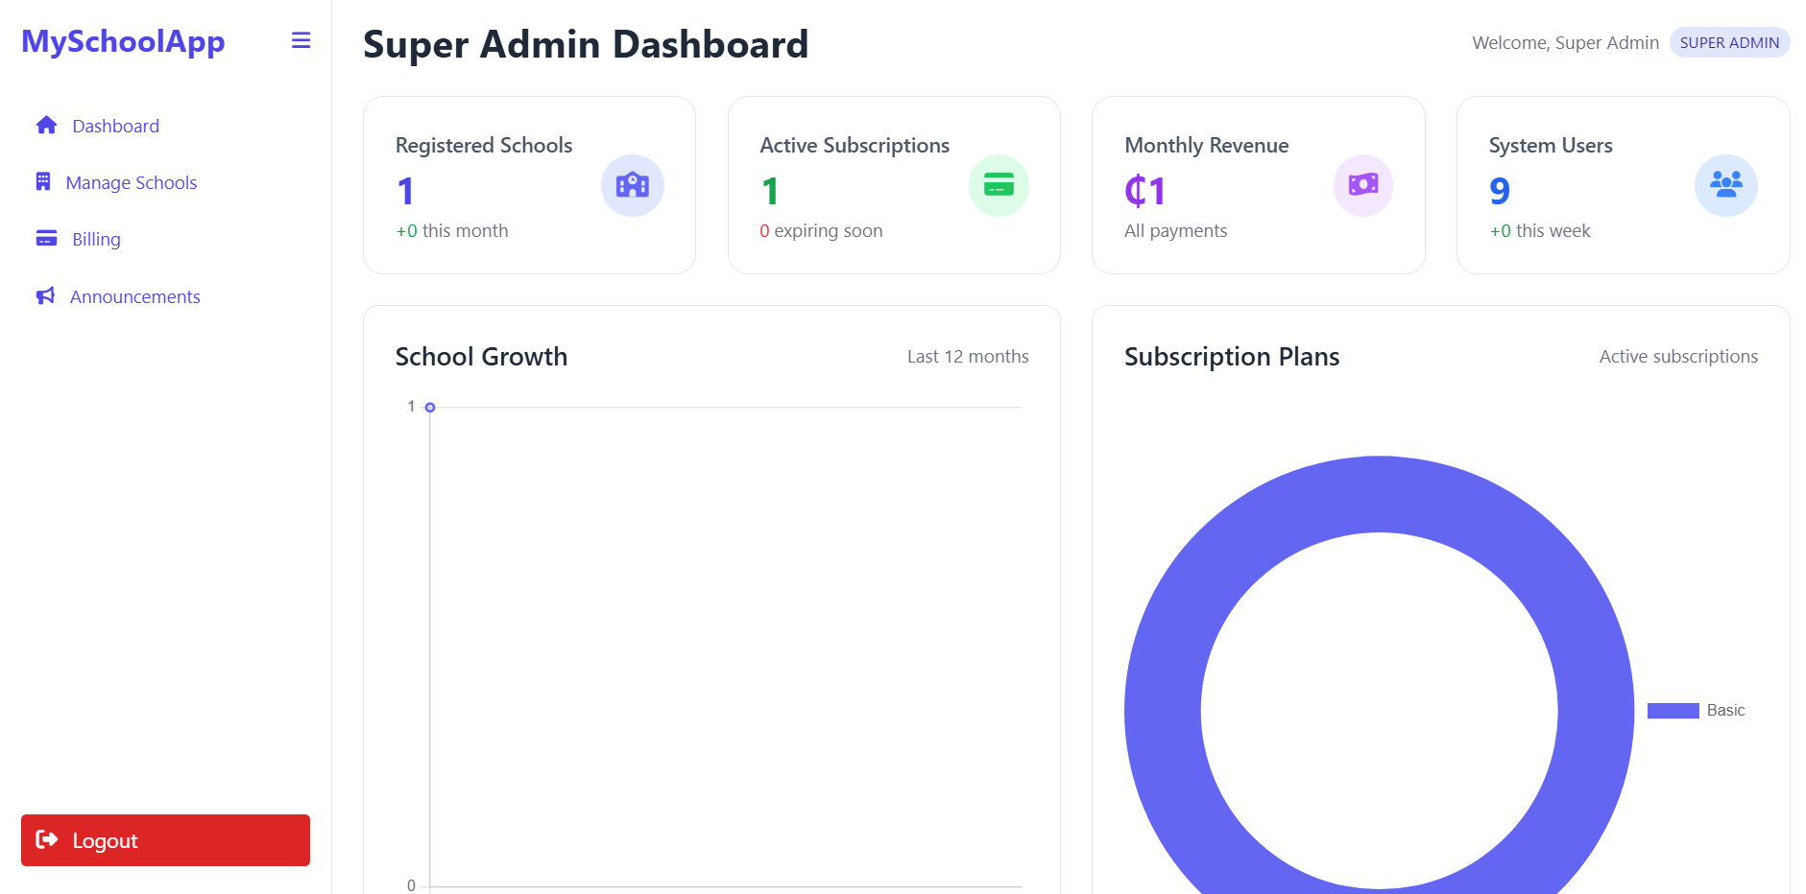The width and height of the screenshot is (1806, 894).
Task: Open the Dashboard link
Action: point(115,125)
